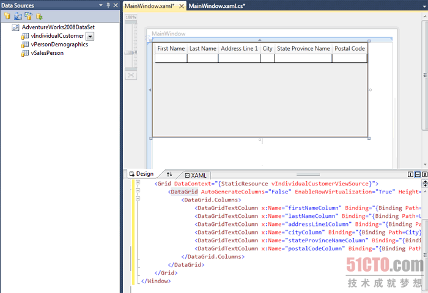Click City column header
Image resolution: width=428 pixels, height=293 pixels.
click(268, 48)
